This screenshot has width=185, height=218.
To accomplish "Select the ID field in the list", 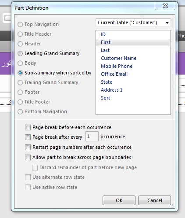I will coord(133,34).
